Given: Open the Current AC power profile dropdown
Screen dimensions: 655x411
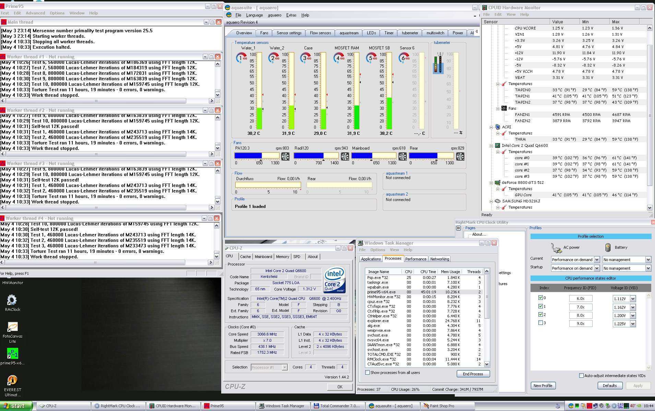Looking at the screenshot, I should pos(597,260).
